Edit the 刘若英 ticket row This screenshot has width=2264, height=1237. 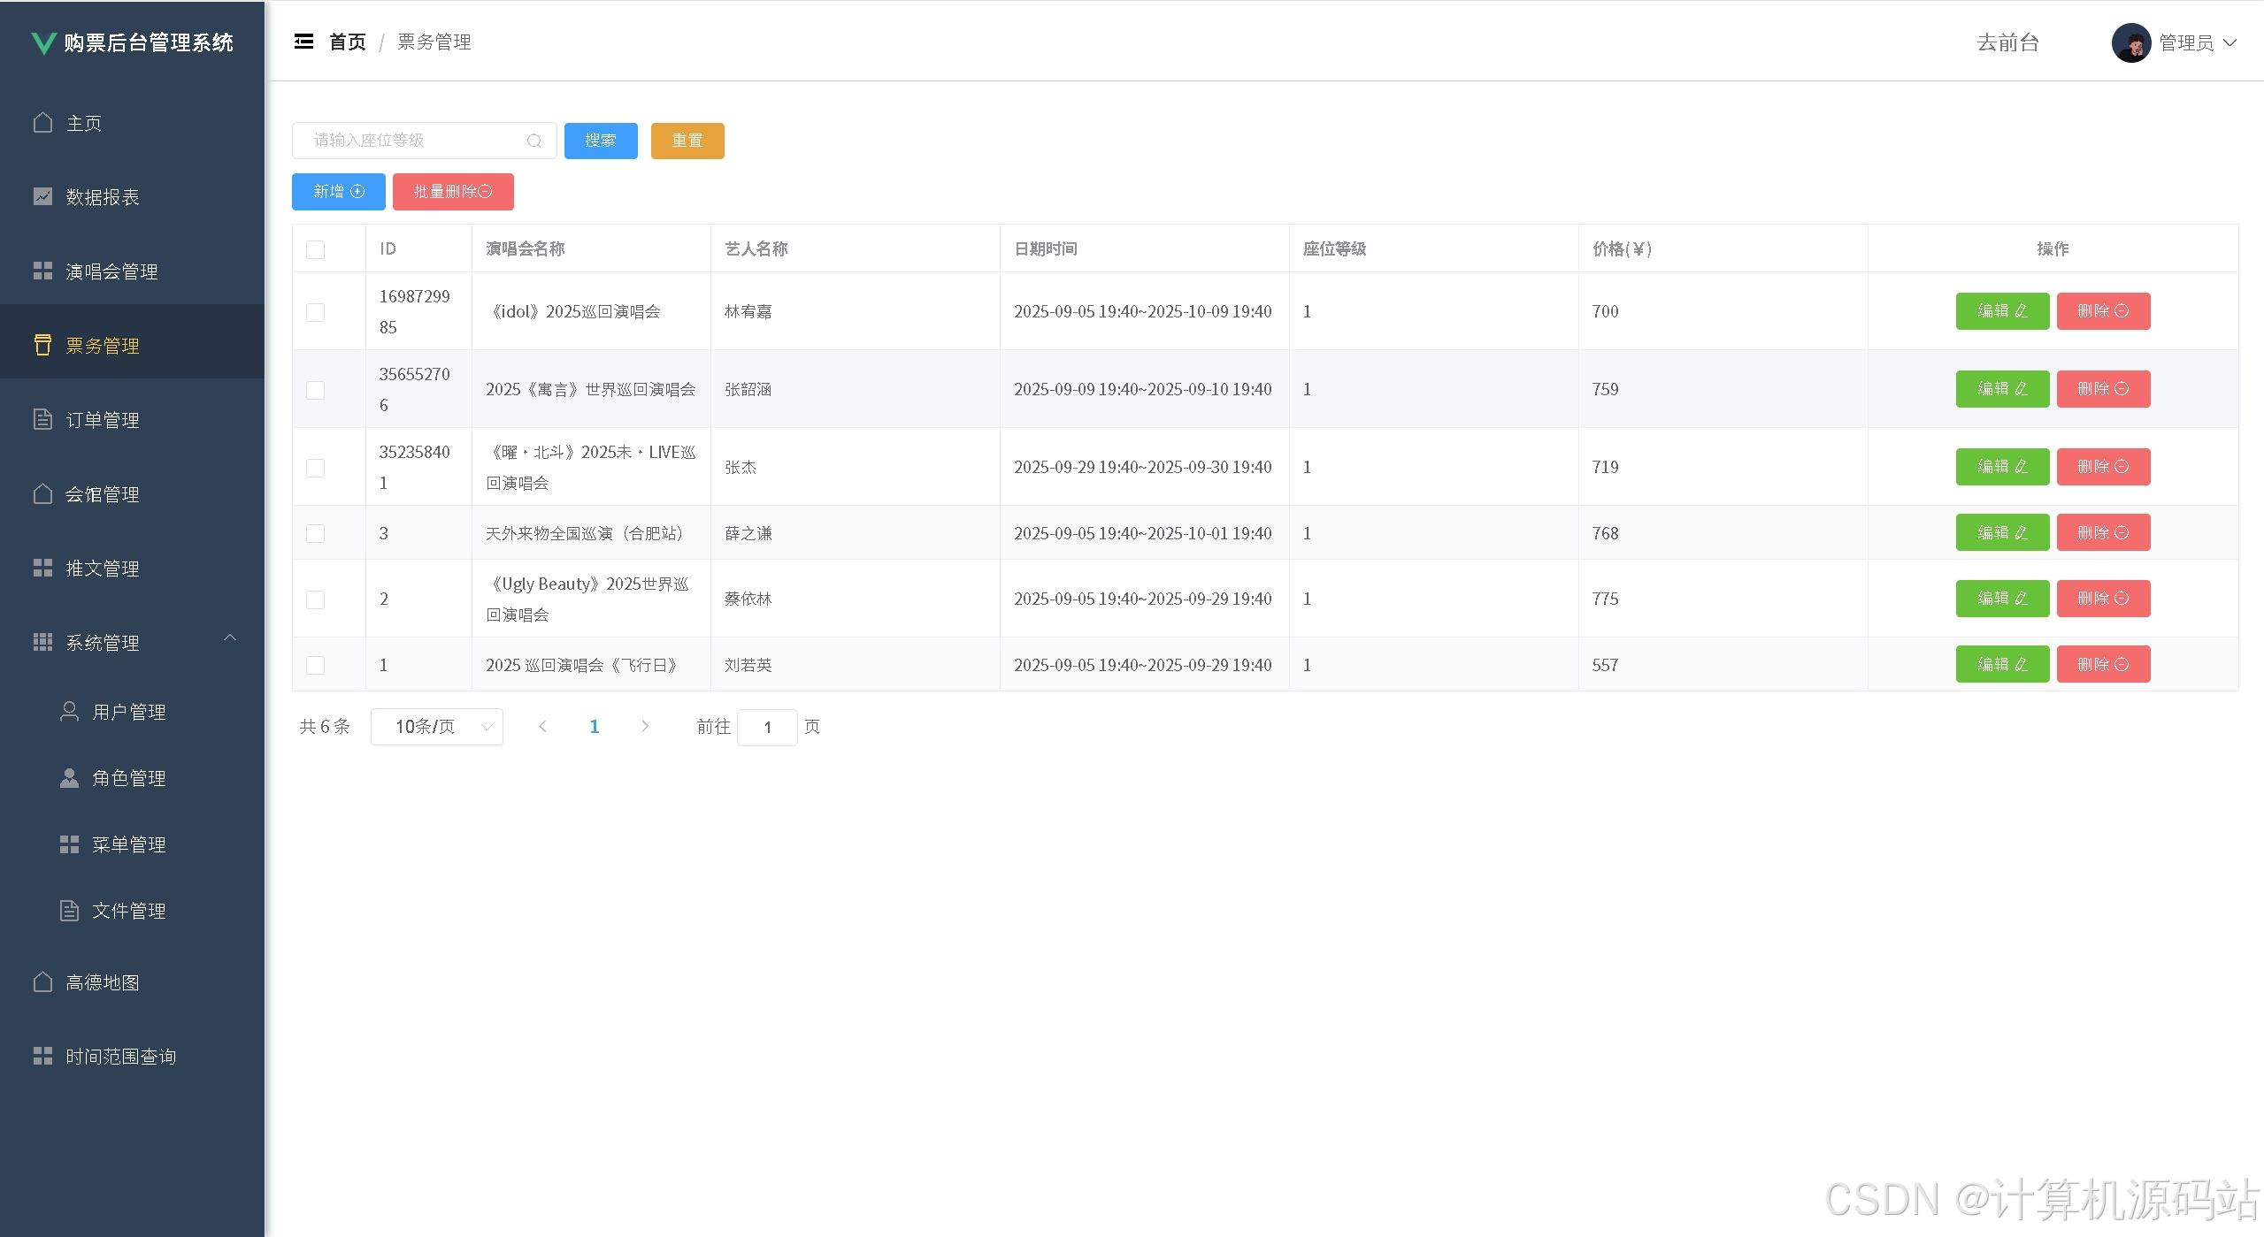pos(2002,664)
